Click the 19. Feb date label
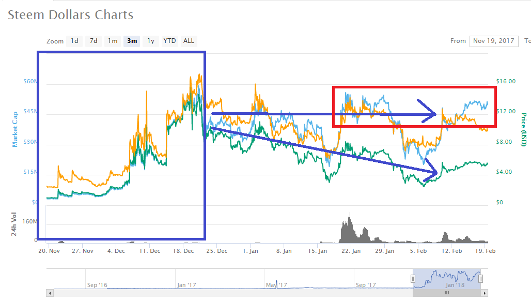The height and width of the screenshot is (301, 531). [485, 251]
